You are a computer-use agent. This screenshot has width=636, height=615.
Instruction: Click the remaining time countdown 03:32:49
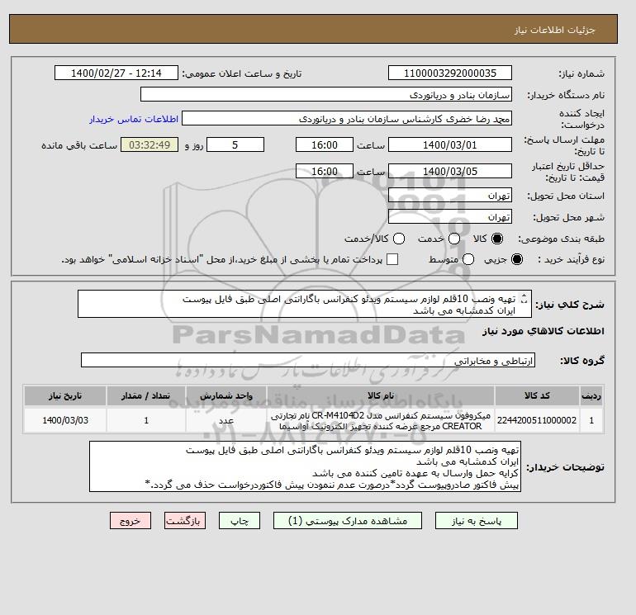[x=150, y=144]
